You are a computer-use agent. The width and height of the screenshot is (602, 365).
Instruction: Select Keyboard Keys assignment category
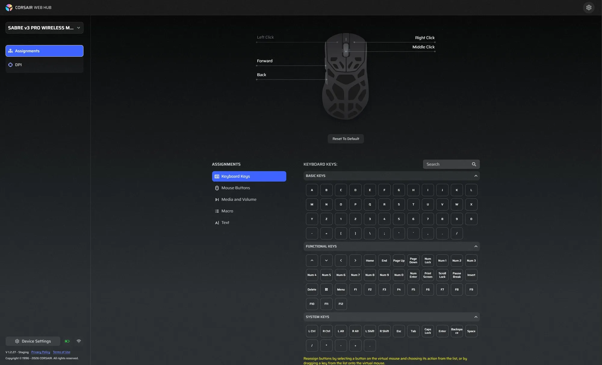(249, 176)
